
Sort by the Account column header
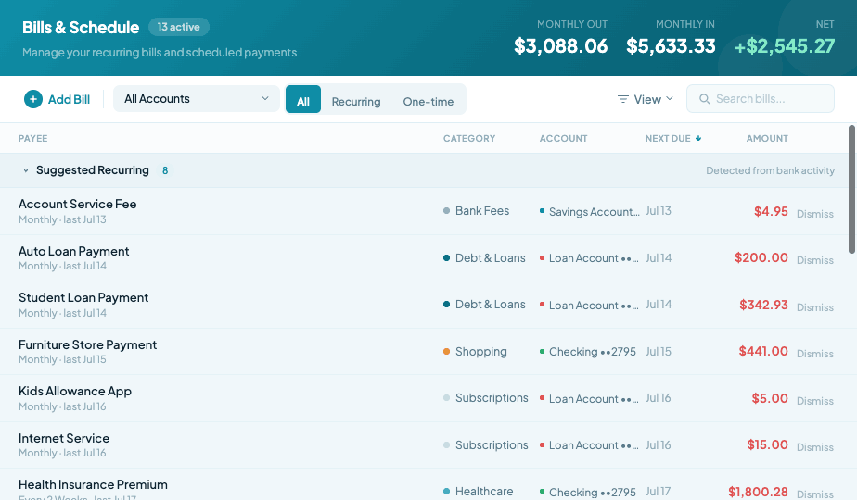[x=564, y=139]
